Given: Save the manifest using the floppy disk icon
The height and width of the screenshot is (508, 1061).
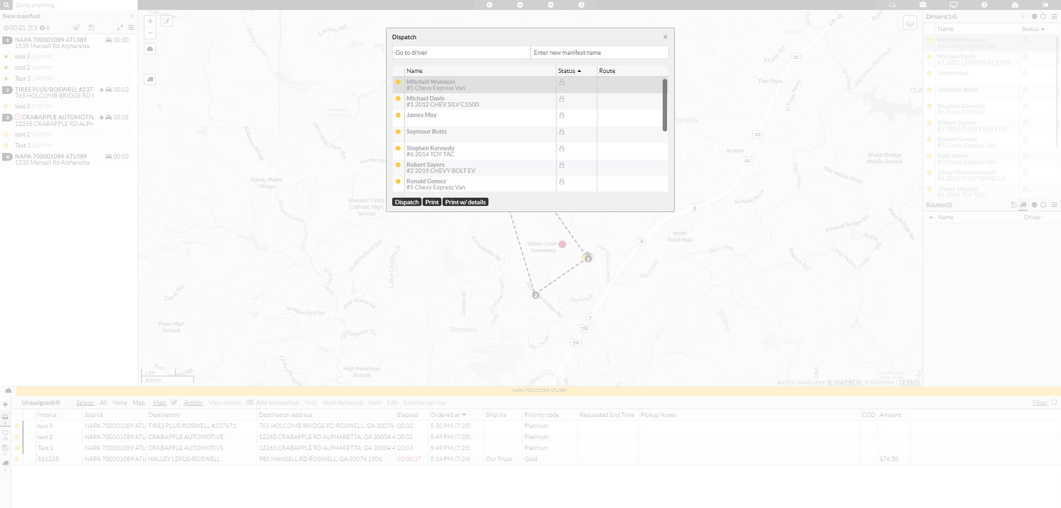Looking at the screenshot, I should [91, 27].
